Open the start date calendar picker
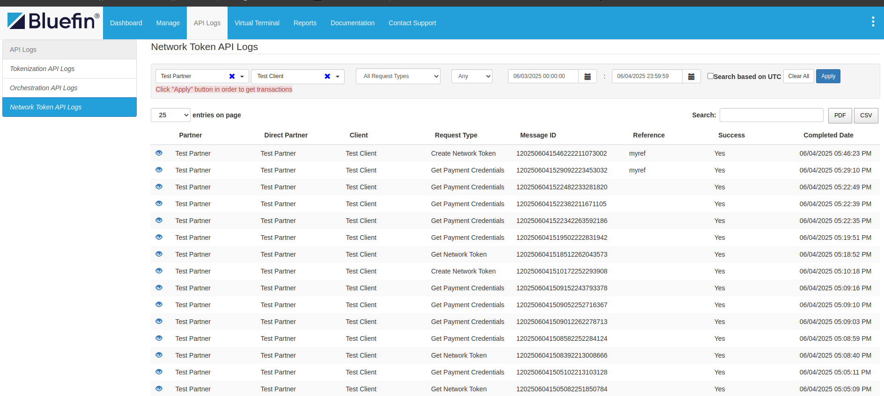884x396 pixels. (x=588, y=76)
